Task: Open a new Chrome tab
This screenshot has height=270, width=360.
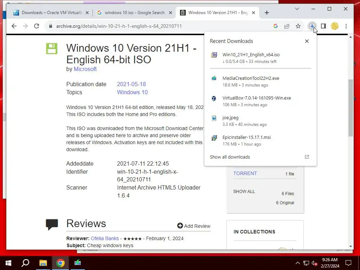Action: pos(267,13)
